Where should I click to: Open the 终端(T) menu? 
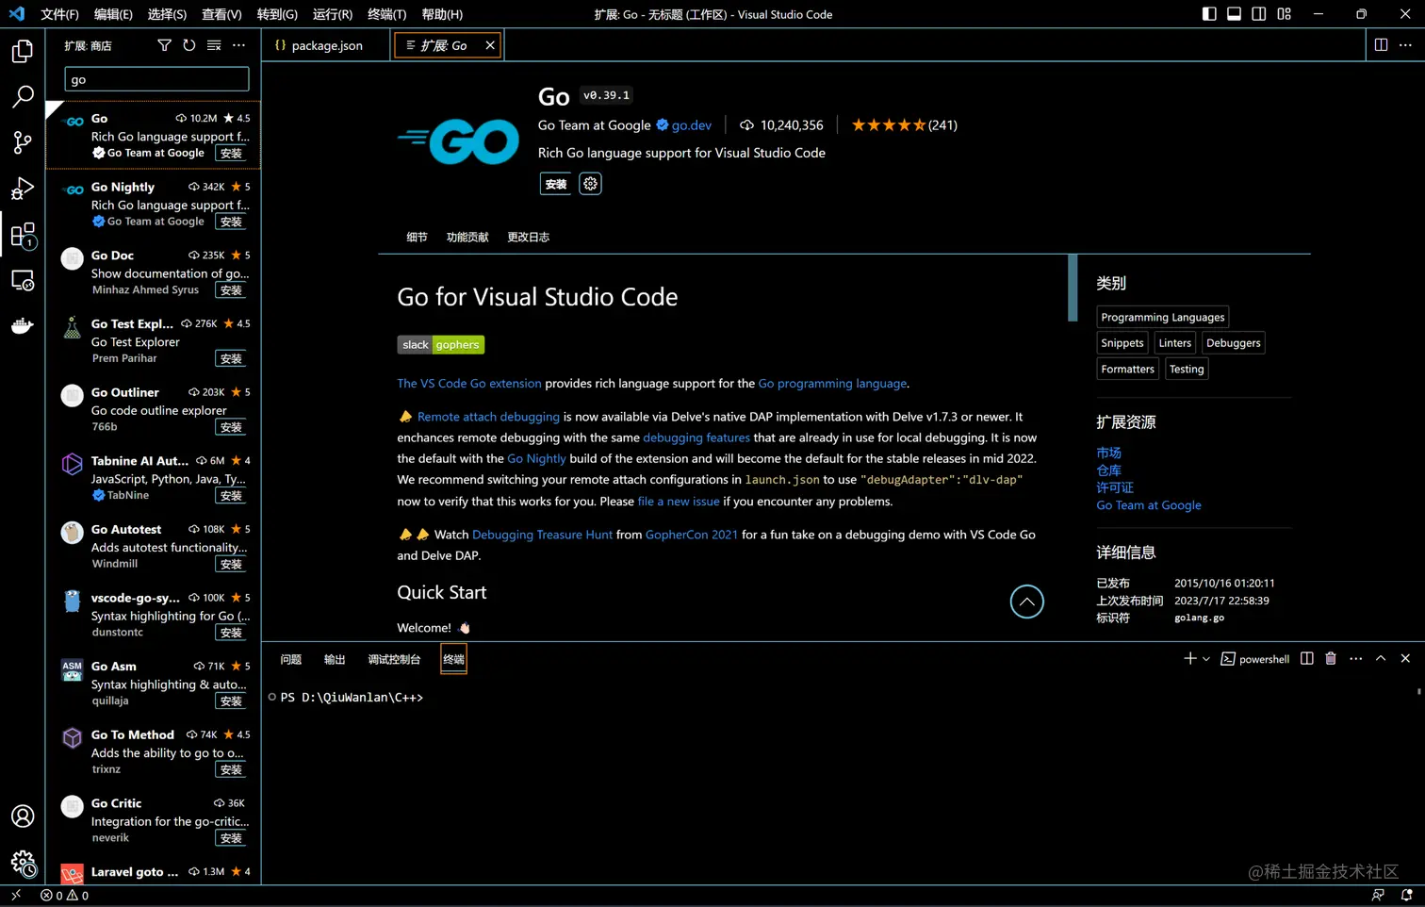click(386, 14)
